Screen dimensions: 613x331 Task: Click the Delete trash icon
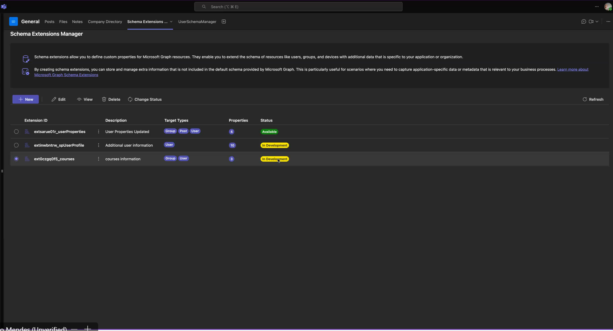(104, 99)
